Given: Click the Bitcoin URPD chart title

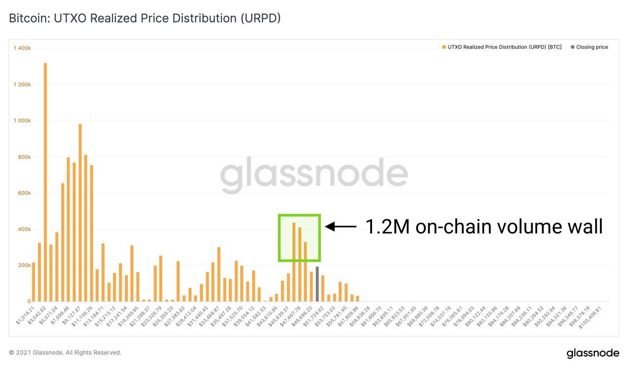Looking at the screenshot, I should pos(145,18).
